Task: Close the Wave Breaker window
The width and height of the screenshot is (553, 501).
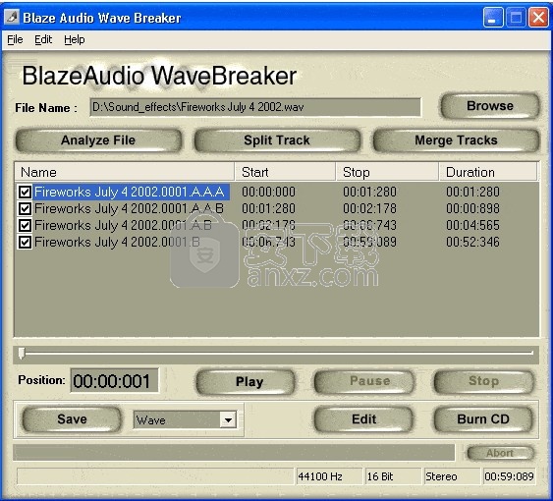Action: (x=538, y=18)
